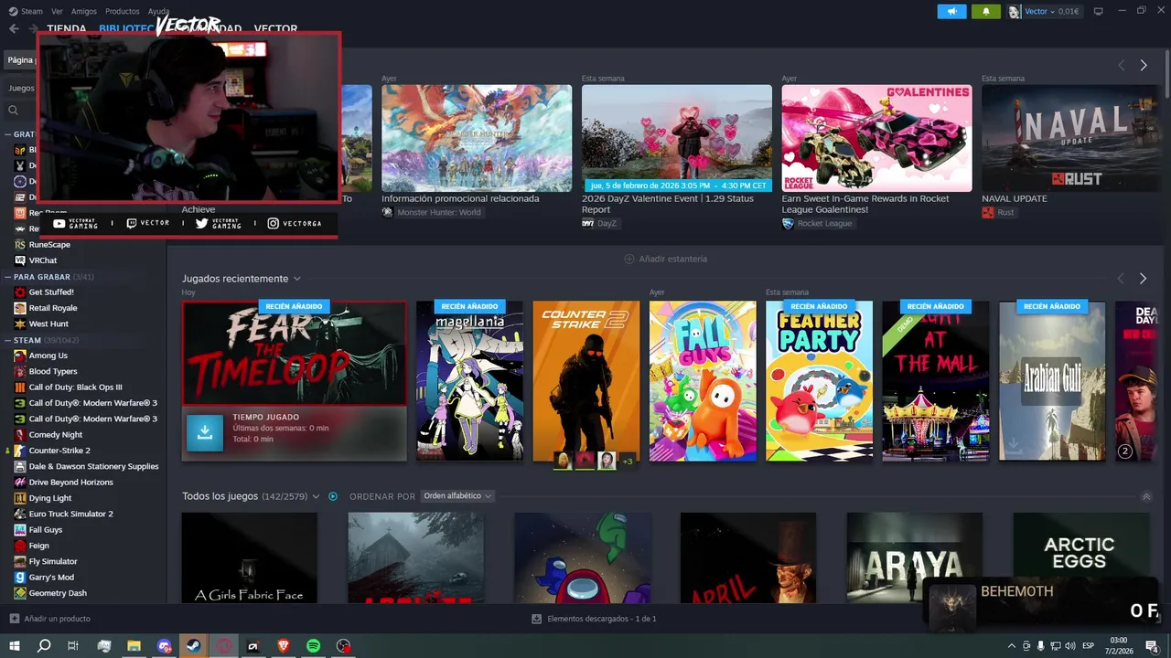Select the Garry's Mod sidebar icon

click(20, 578)
